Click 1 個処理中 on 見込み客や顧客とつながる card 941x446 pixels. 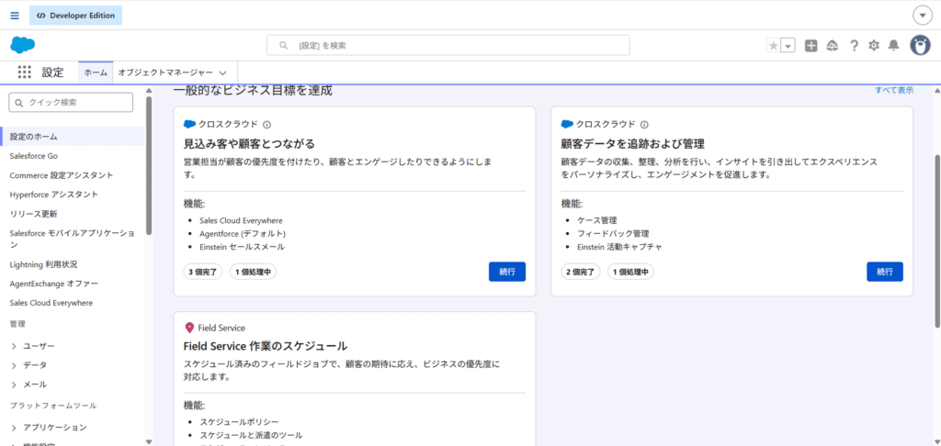(x=253, y=272)
